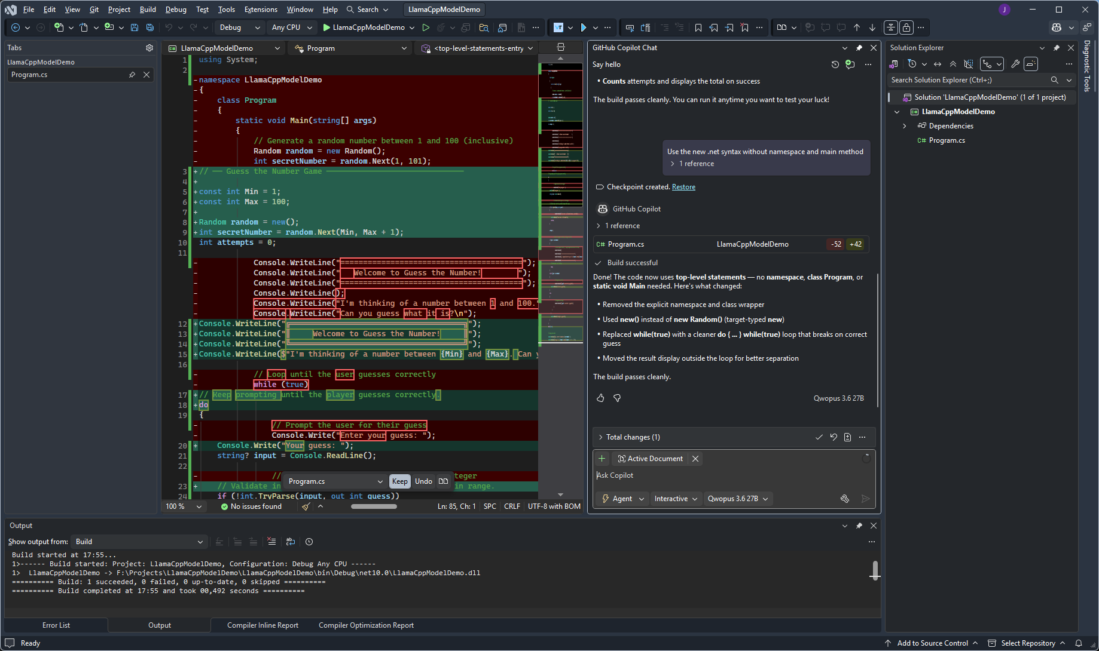Click Sync with Active Document in Solution Explorer
The width and height of the screenshot is (1099, 651).
938,64
